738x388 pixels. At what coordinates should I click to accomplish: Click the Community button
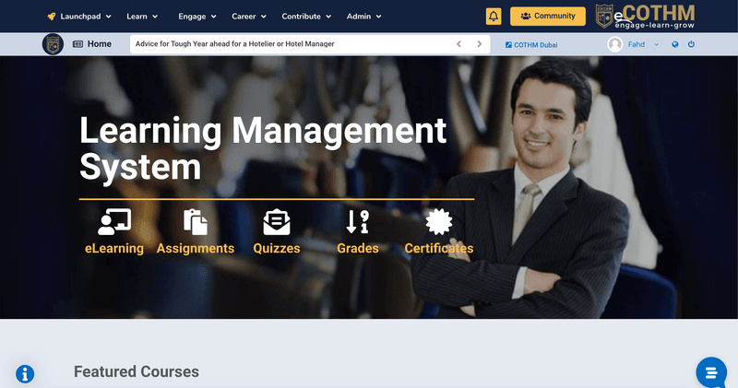tap(548, 16)
